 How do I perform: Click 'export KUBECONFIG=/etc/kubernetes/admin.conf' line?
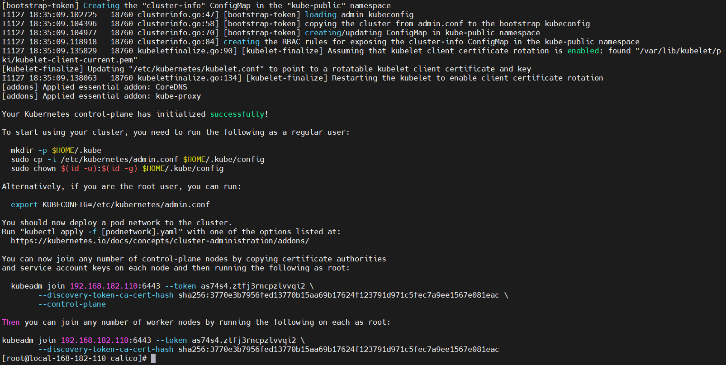[x=110, y=204]
